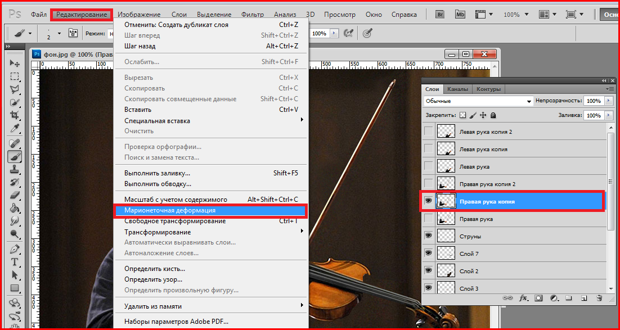Show the Левая рука layer

(428, 166)
